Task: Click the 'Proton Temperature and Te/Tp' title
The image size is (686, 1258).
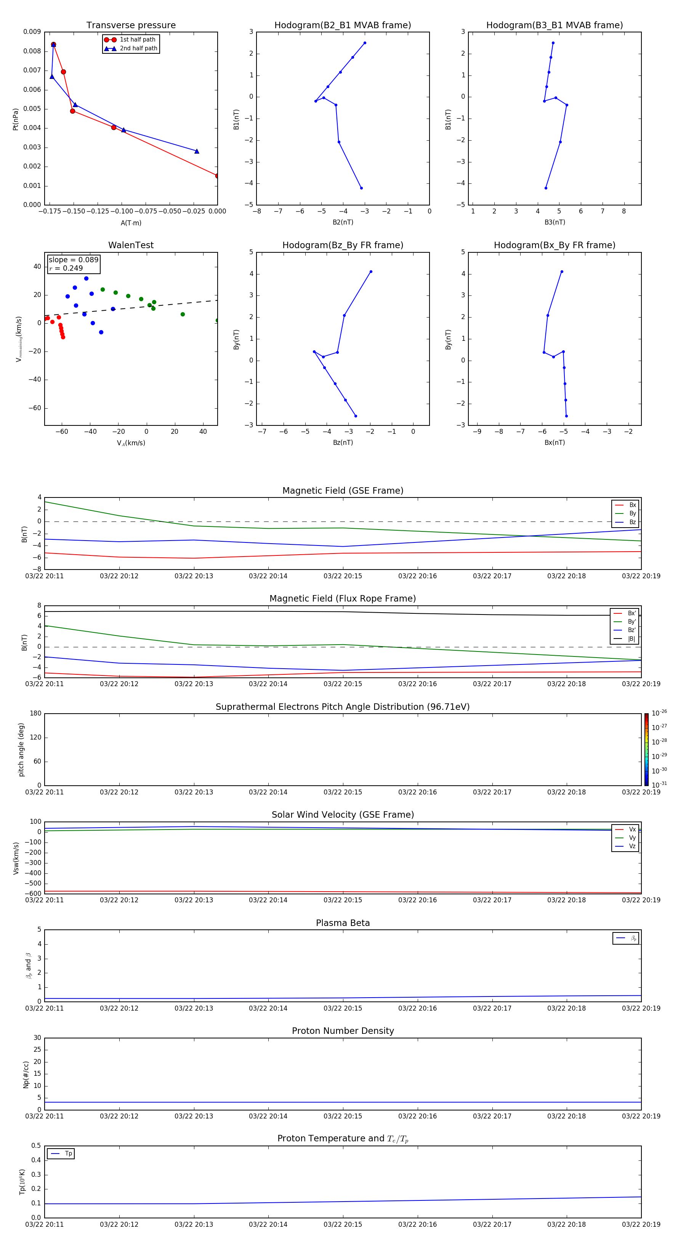Action: (343, 1139)
